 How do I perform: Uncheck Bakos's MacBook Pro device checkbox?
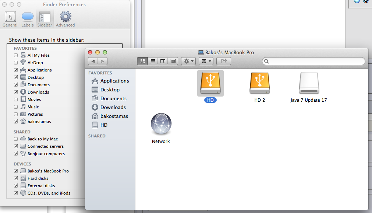point(16,171)
